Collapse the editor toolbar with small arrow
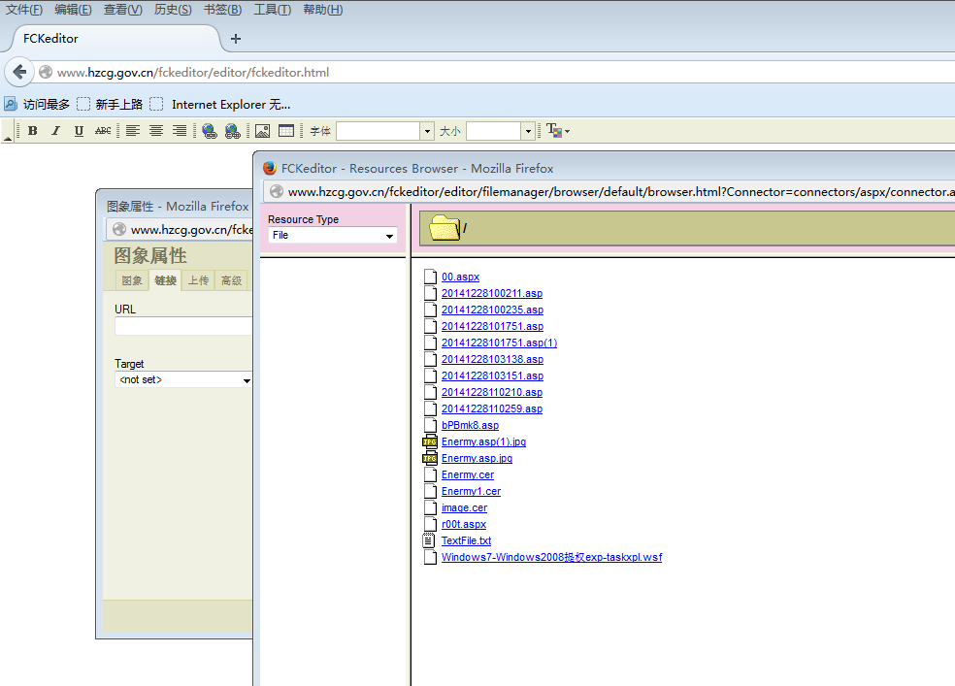The width and height of the screenshot is (955, 686). pyautogui.click(x=8, y=139)
